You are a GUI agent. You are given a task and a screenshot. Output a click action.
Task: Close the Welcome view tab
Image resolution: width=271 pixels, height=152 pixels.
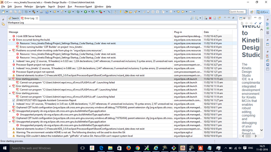click(x=249, y=18)
